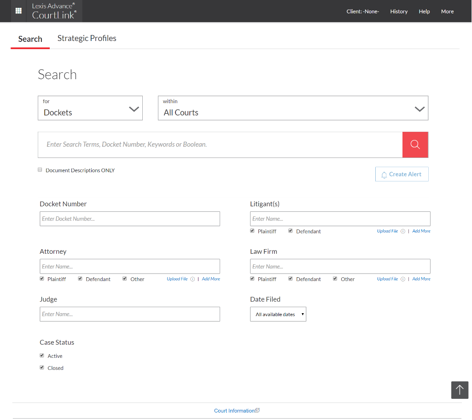Click info icon beside Attorney Upload File
The height and width of the screenshot is (420, 472).
click(x=192, y=279)
